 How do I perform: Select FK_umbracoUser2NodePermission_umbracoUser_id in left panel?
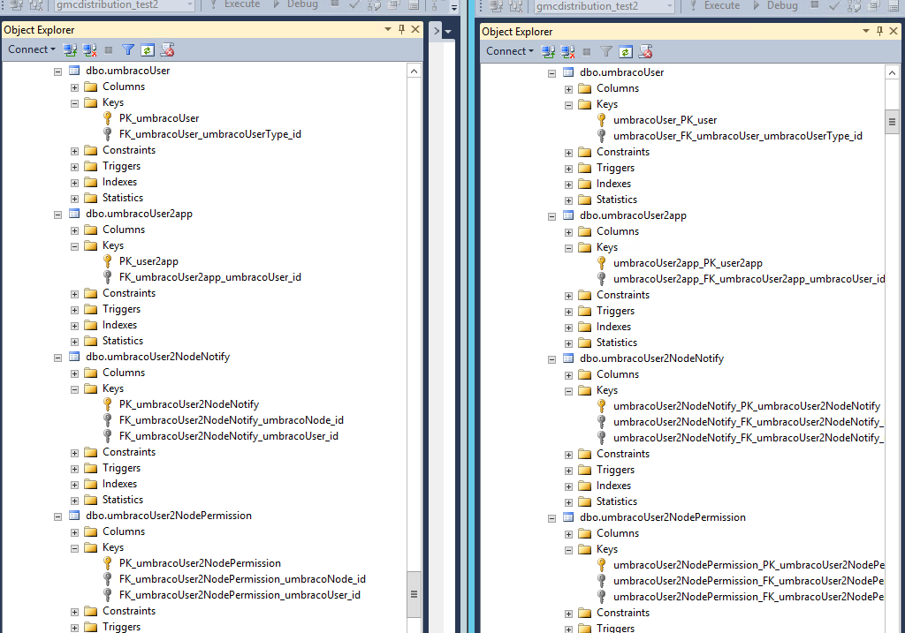tap(240, 595)
